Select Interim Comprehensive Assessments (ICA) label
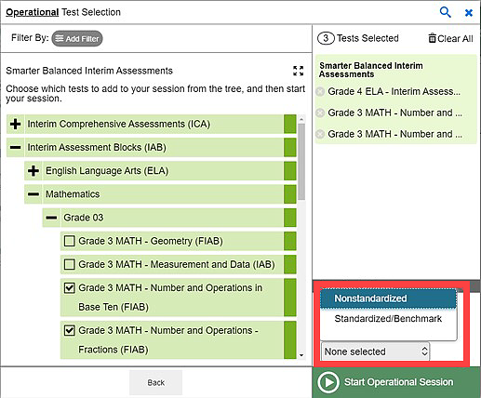The width and height of the screenshot is (481, 398). coord(119,124)
